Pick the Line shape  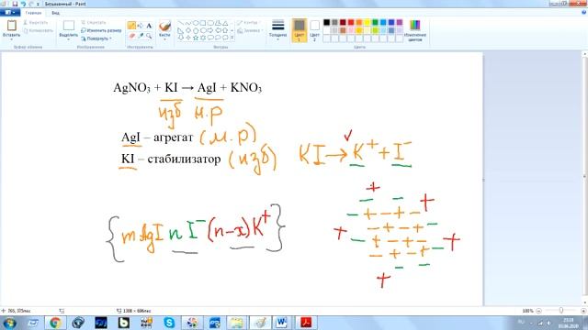[180, 23]
